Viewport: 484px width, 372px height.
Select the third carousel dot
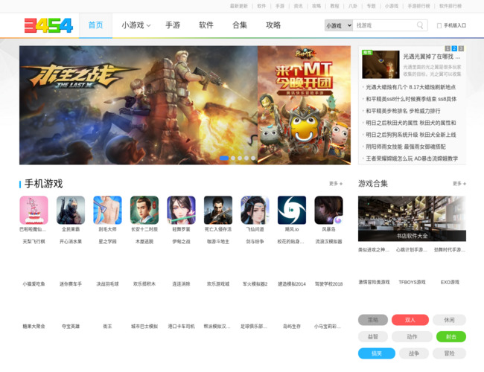click(x=240, y=158)
